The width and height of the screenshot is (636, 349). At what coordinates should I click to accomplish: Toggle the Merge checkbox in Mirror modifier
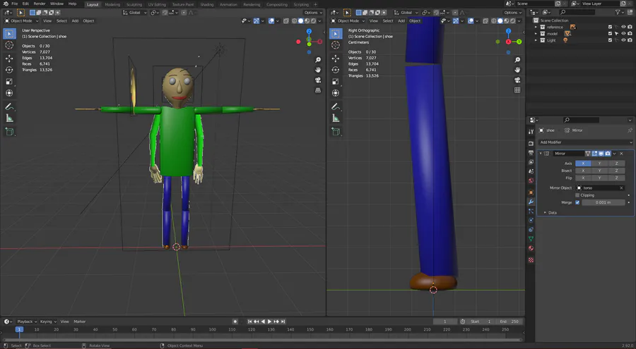(x=577, y=202)
